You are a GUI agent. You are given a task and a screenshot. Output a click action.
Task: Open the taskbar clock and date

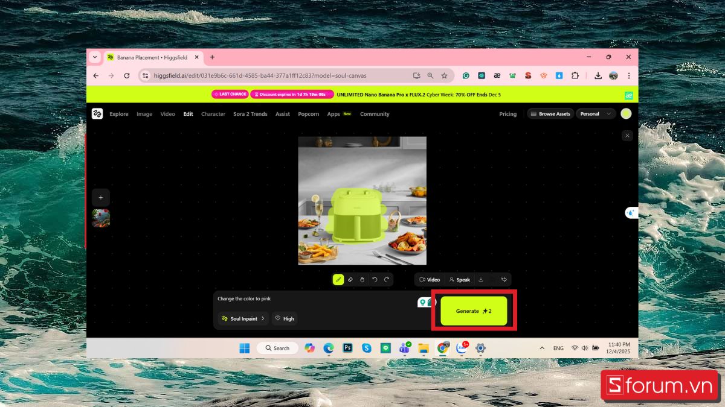click(619, 348)
